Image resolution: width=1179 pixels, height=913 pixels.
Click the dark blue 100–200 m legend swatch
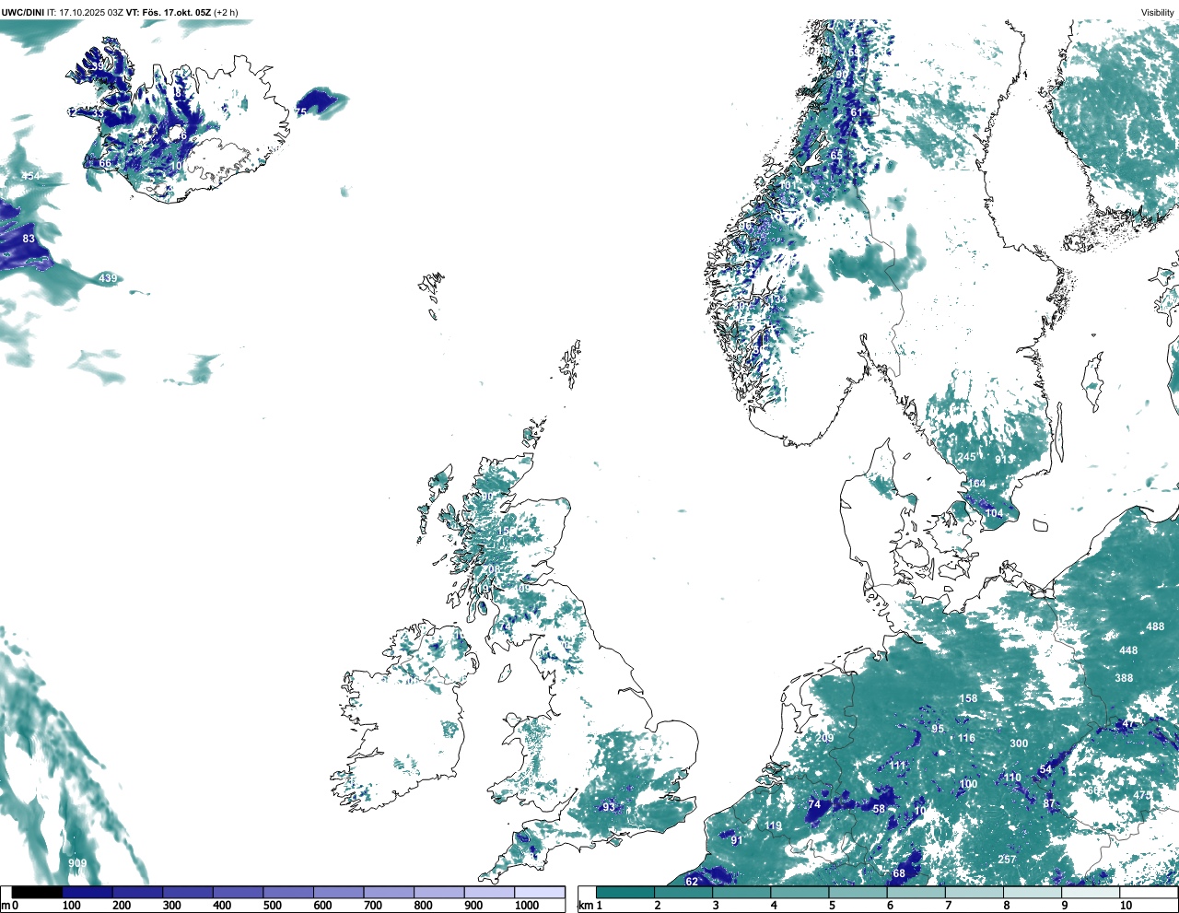(88, 892)
